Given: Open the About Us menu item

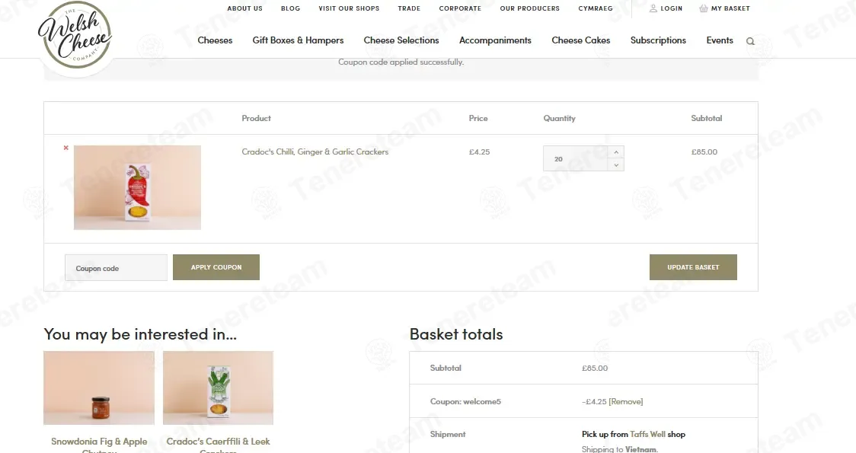Looking at the screenshot, I should tap(244, 8).
